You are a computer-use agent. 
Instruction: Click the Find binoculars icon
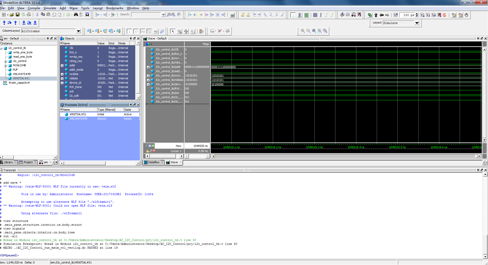tap(76, 15)
